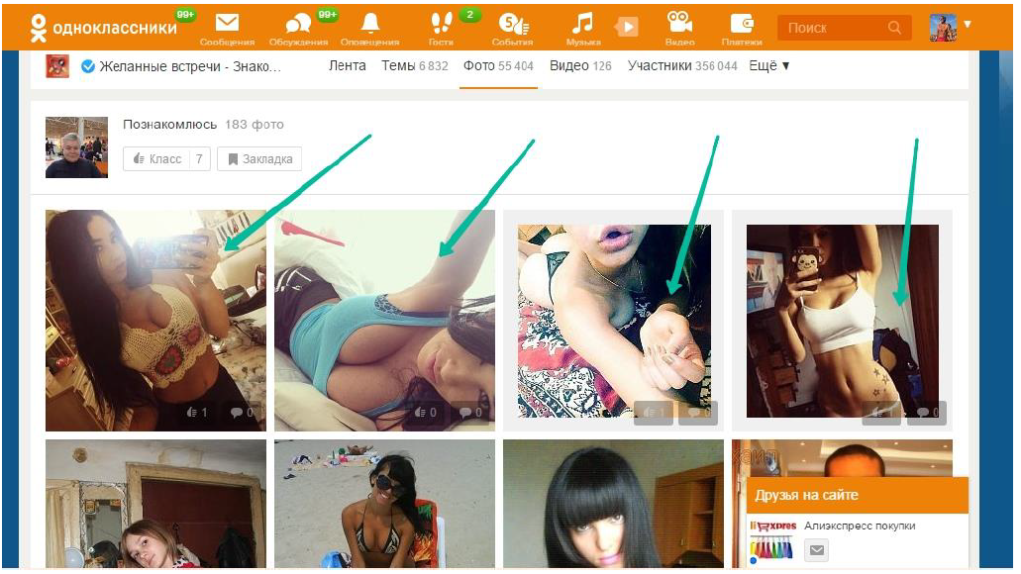Click the Видео camera icon in top bar
Viewport: 1021px width, 574px height.
(x=679, y=24)
